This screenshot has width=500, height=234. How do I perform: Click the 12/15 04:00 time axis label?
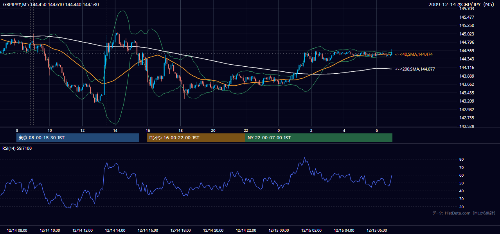pyautogui.click(x=344, y=230)
